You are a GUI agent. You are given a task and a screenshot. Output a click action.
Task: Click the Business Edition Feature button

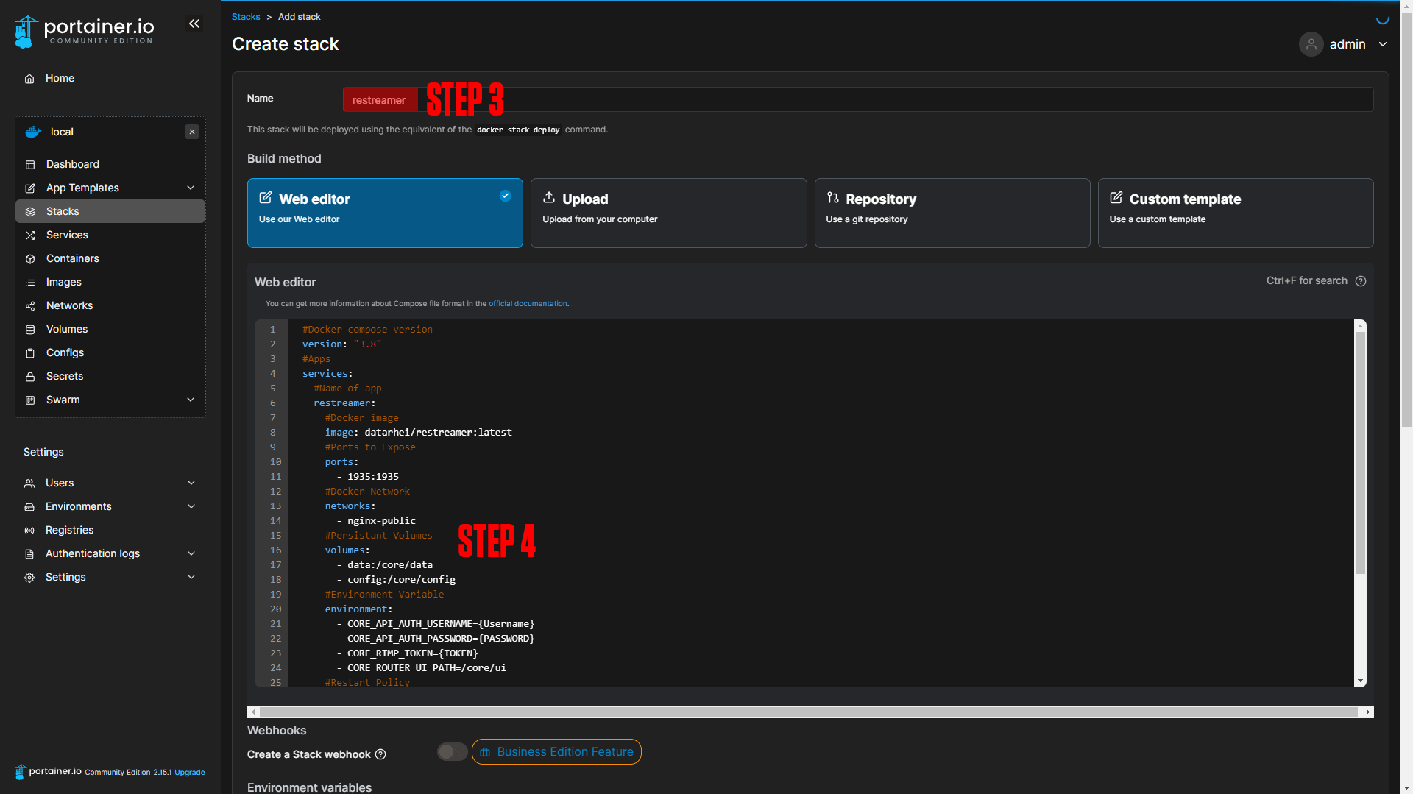click(x=556, y=752)
